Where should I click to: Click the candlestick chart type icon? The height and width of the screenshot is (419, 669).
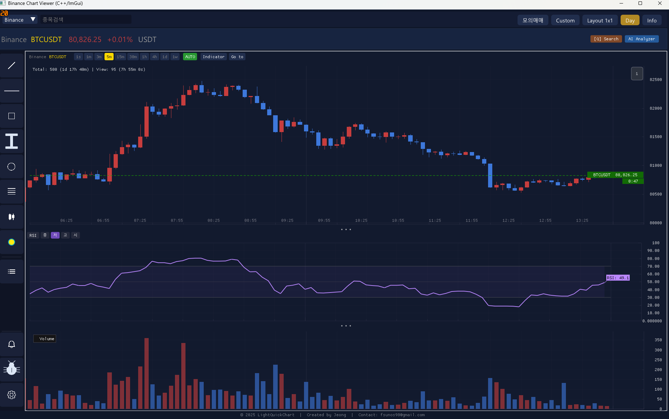[x=12, y=217]
